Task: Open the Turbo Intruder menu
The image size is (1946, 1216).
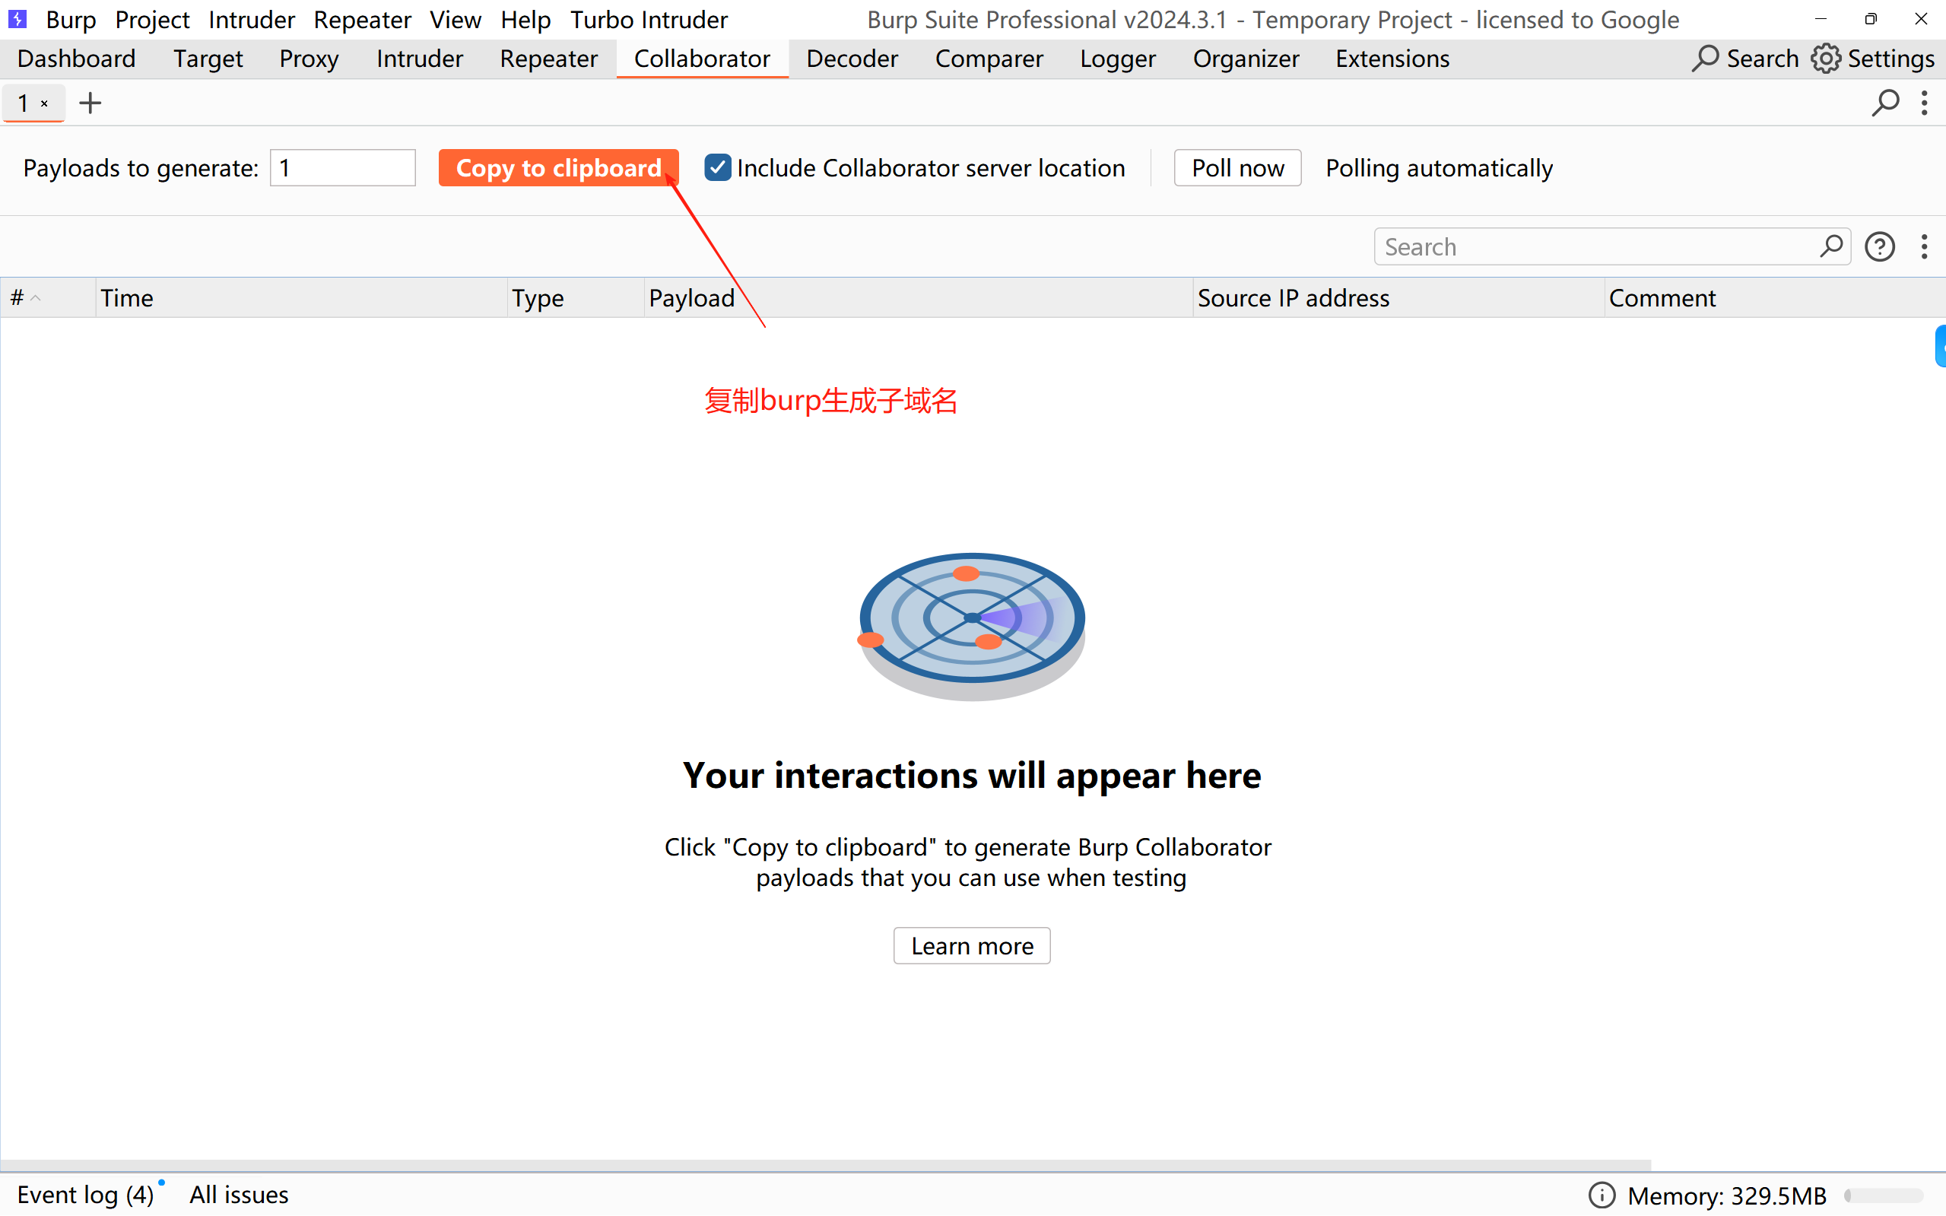Action: 648,19
